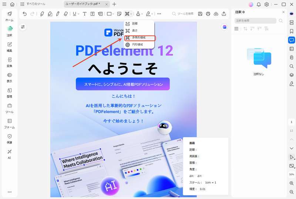Click the current page number 1 field
The width and height of the screenshot is (296, 199).
coord(292,122)
